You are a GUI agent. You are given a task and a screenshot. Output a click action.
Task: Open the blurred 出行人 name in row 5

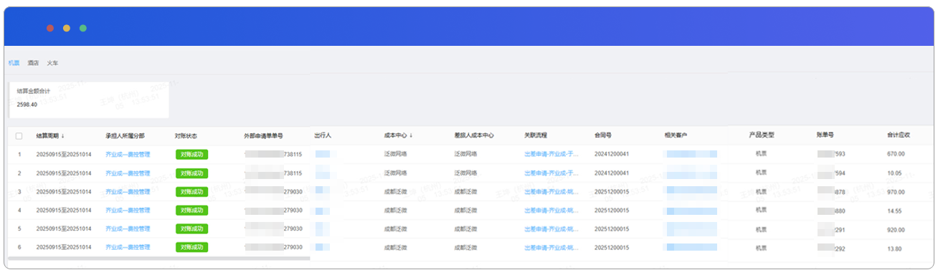click(322, 229)
